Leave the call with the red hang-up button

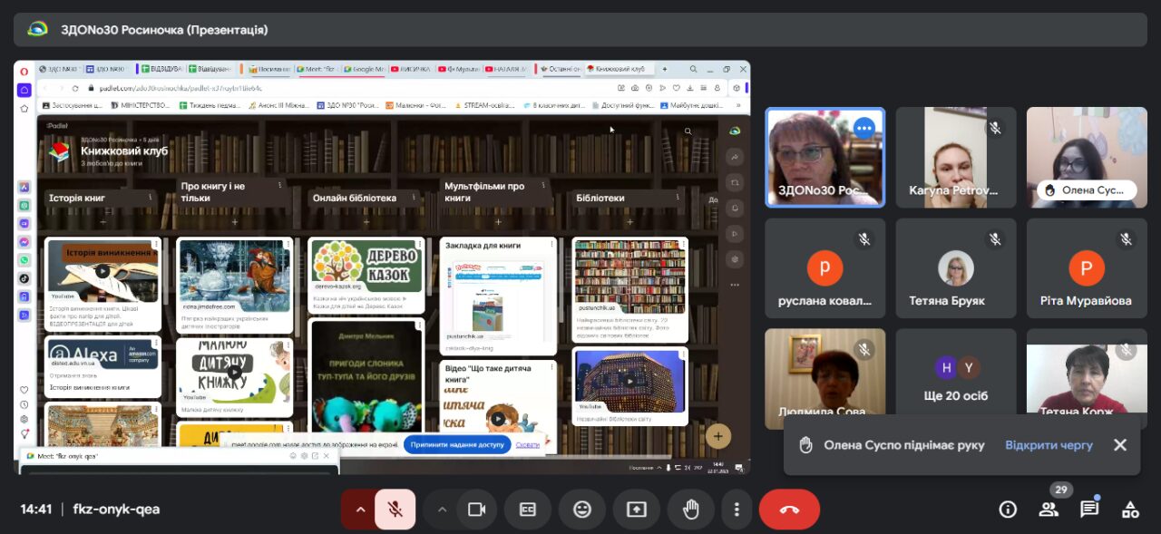(789, 510)
